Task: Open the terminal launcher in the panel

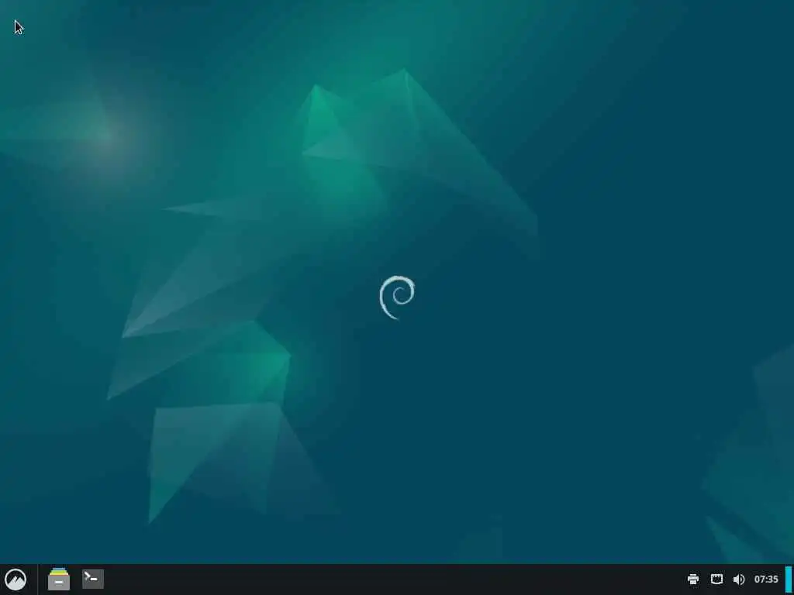Action: click(x=93, y=580)
